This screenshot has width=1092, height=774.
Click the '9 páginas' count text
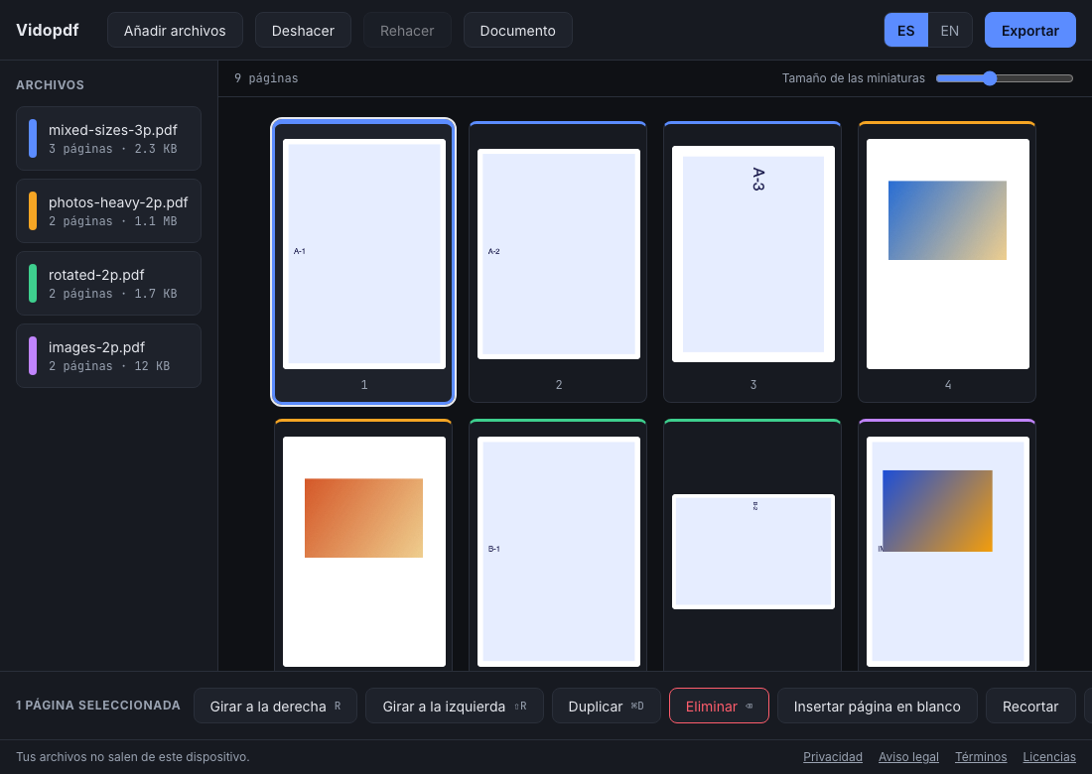pyautogui.click(x=266, y=78)
